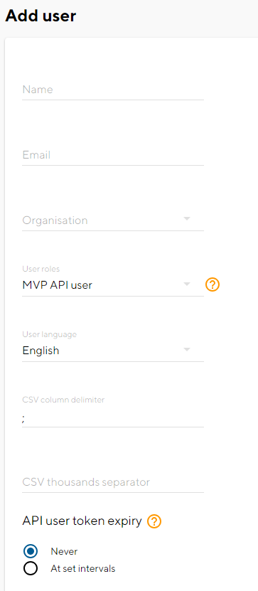Open the API user token expiry help icon
This screenshot has height=591, width=258.
click(x=154, y=521)
